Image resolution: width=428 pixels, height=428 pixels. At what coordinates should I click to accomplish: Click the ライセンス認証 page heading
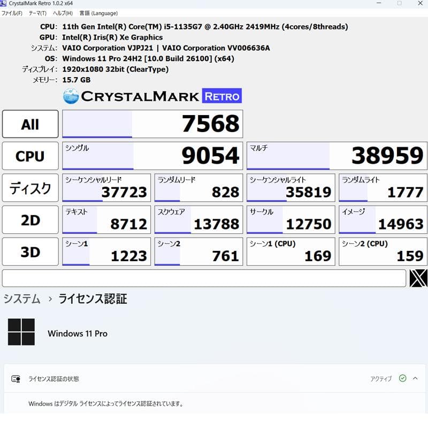pos(93,299)
